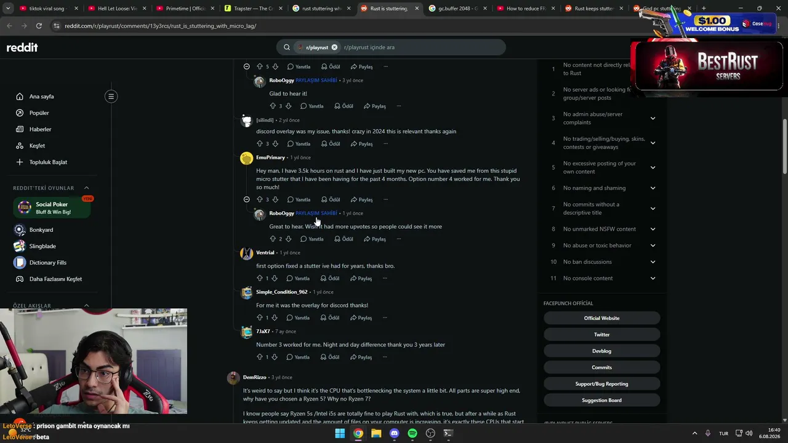Screen dimensions: 788x443
Task: Open a new browser tab
Action: (x=704, y=9)
